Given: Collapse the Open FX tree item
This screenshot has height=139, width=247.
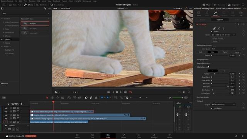Looking at the screenshot, I should tap(2, 39).
